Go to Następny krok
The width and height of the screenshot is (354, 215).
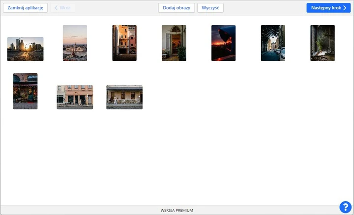click(328, 8)
